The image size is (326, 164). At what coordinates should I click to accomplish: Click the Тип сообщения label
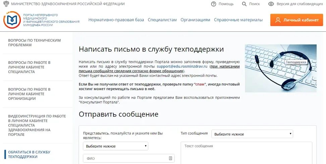194,133
